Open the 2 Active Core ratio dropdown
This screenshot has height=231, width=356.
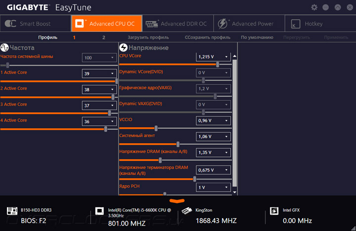pos(99,89)
